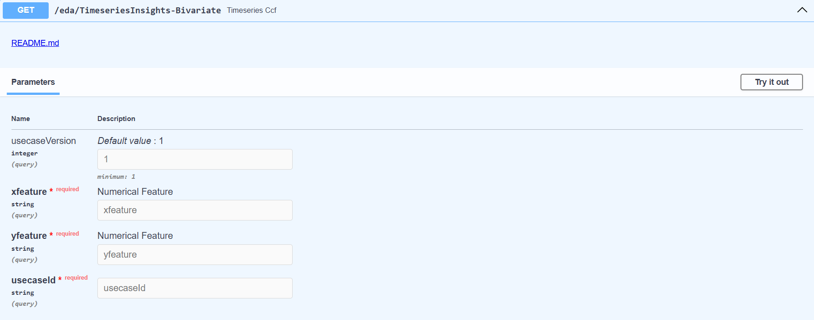
Task: Click the blue GET method badge
Action: click(x=26, y=10)
